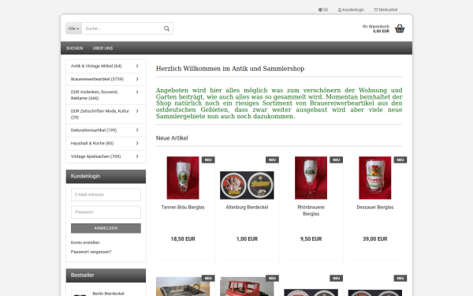Expand chevron for Haushalt & Küche
Image resolution: width=473 pixels, height=296 pixels.
(137, 143)
